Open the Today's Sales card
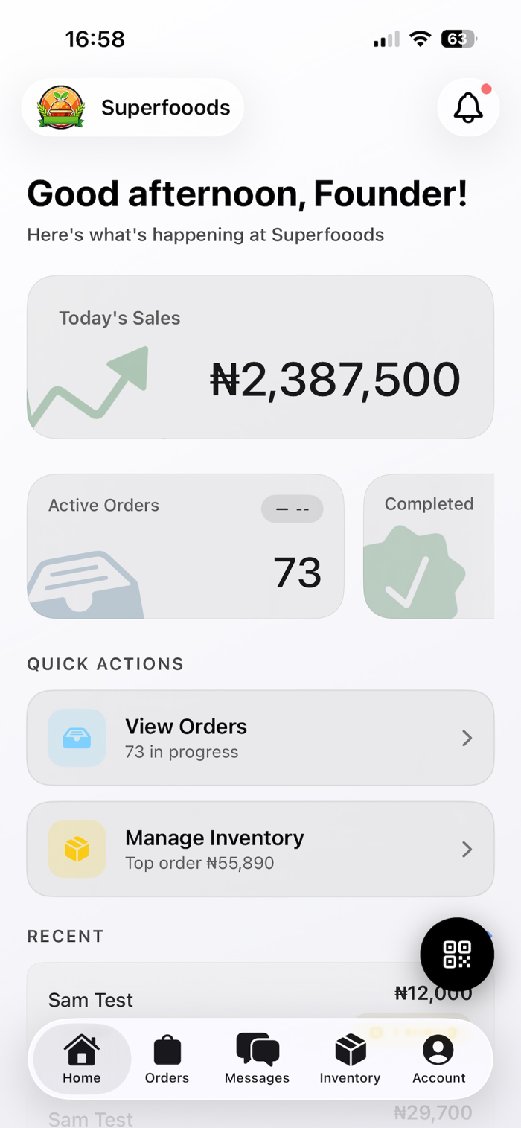521x1128 pixels. pos(260,357)
